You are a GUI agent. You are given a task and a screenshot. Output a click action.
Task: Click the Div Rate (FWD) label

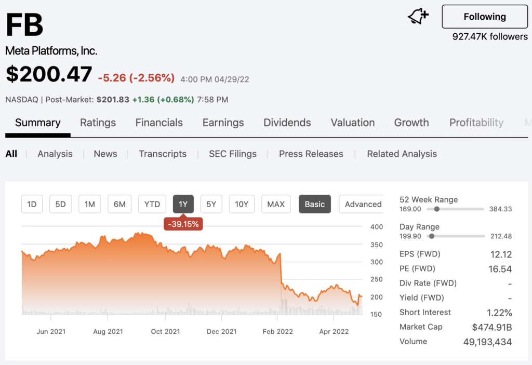click(428, 283)
